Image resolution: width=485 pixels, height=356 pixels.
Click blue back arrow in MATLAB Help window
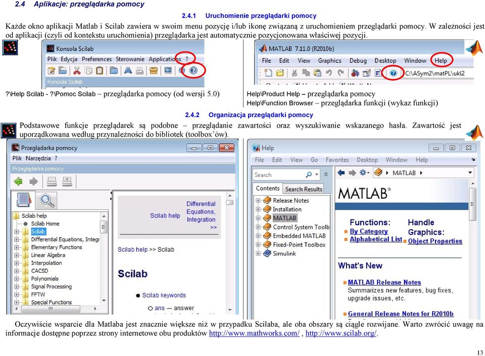coord(341,172)
